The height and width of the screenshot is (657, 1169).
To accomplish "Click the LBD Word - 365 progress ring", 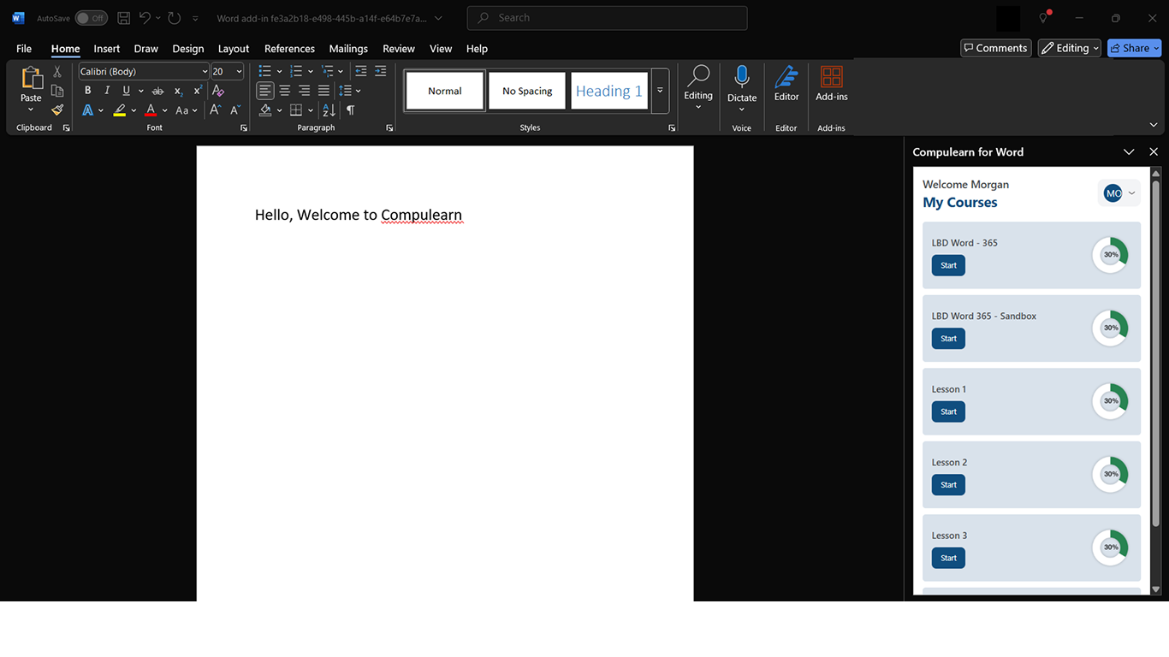I will 1111,255.
